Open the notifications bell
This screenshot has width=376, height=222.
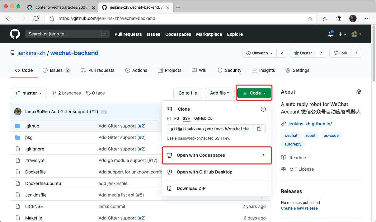(x=331, y=34)
